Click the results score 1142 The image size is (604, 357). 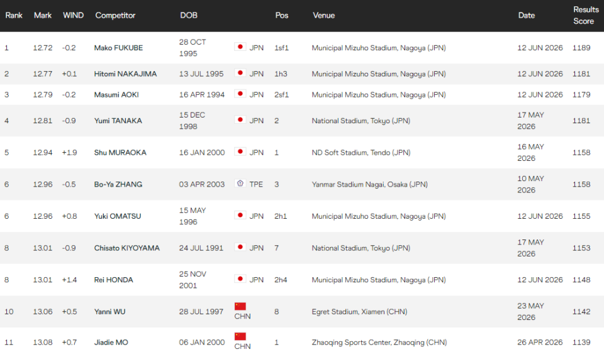point(581,312)
